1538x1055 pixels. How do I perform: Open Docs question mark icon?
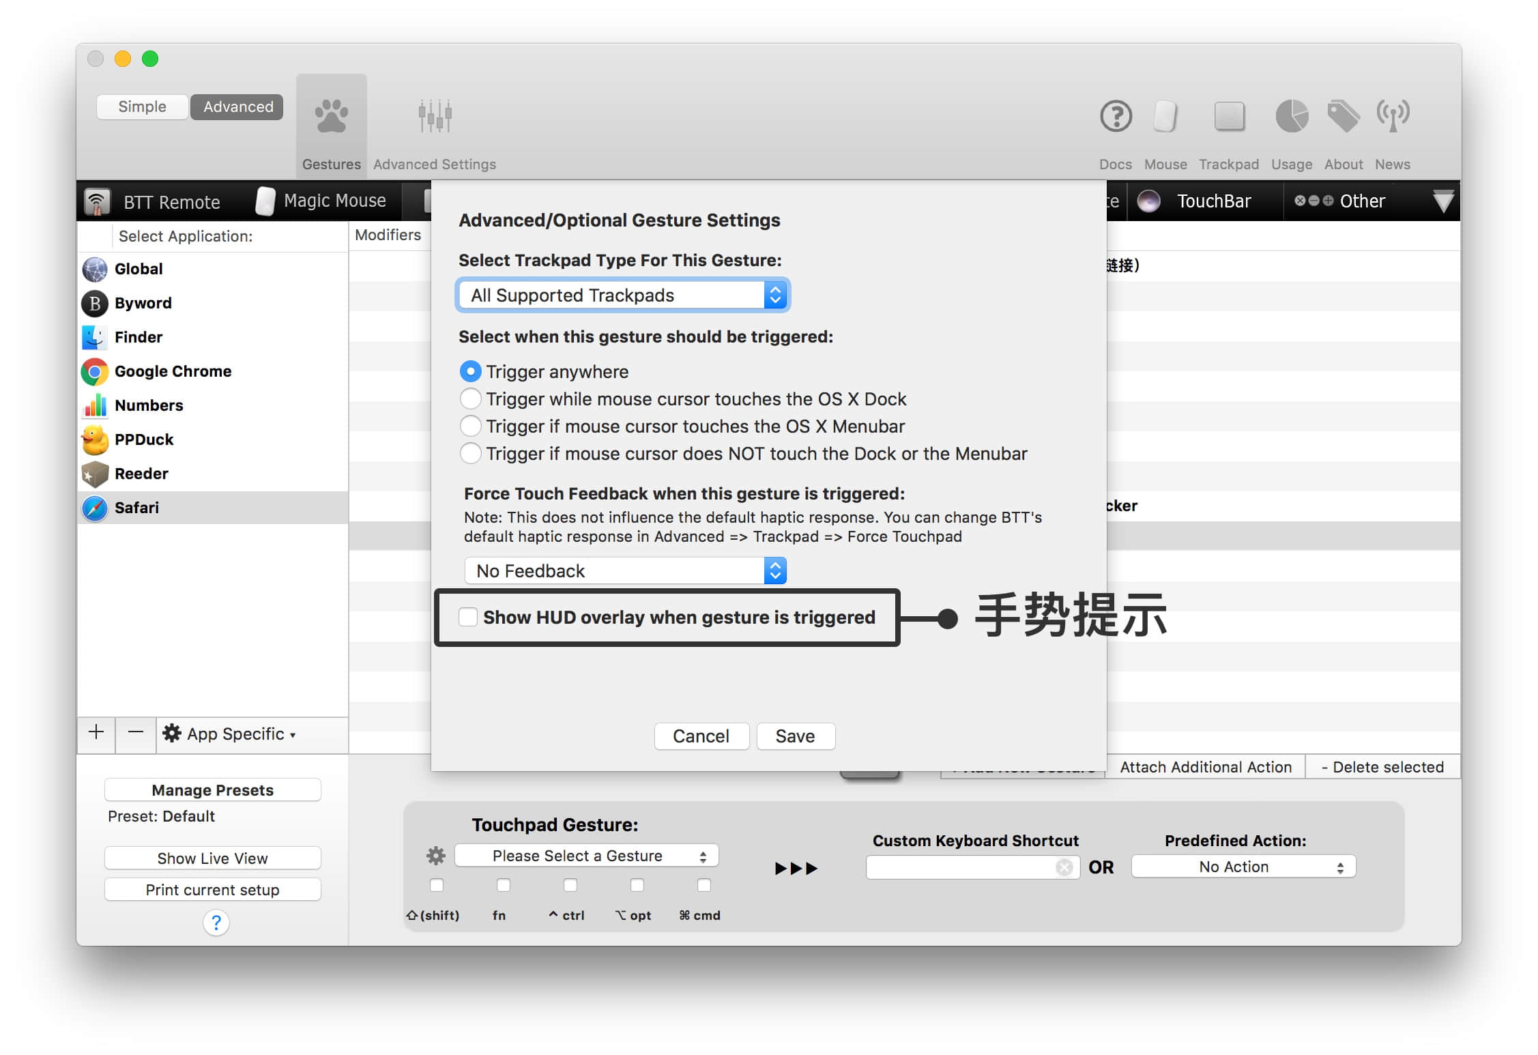(1115, 117)
